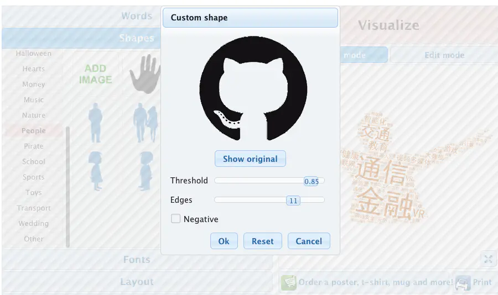The image size is (498, 295).
Task: Select the School shape category
Action: 34,161
